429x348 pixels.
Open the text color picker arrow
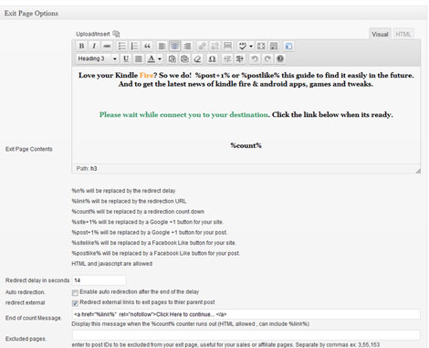pyautogui.click(x=160, y=58)
